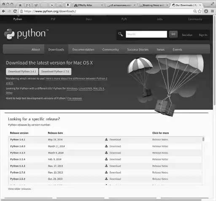Open the News navigation item
The image size is (216, 201).
click(161, 49)
